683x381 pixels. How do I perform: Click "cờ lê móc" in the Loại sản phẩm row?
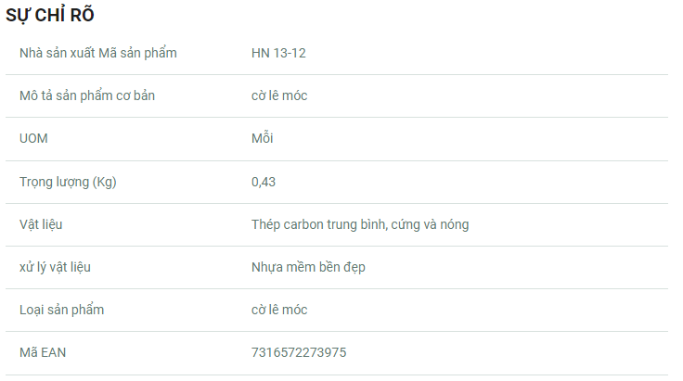pos(279,310)
